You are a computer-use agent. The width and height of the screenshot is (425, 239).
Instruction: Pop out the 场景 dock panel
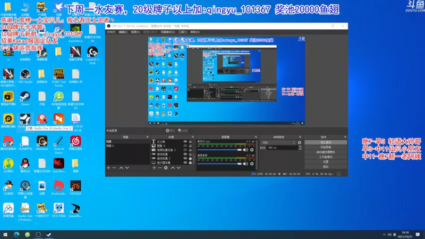pos(148,137)
